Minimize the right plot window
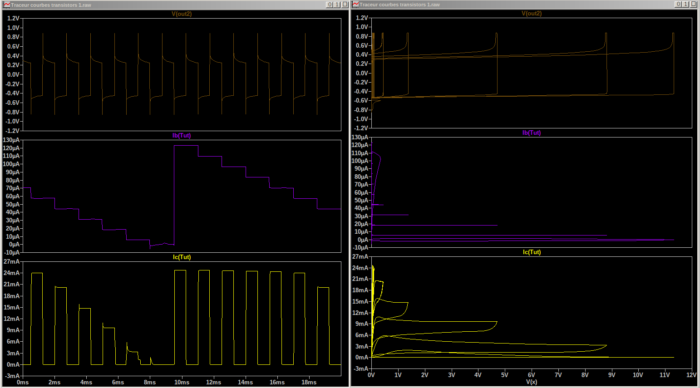Screen dimensions: 700x388 click(x=678, y=4)
